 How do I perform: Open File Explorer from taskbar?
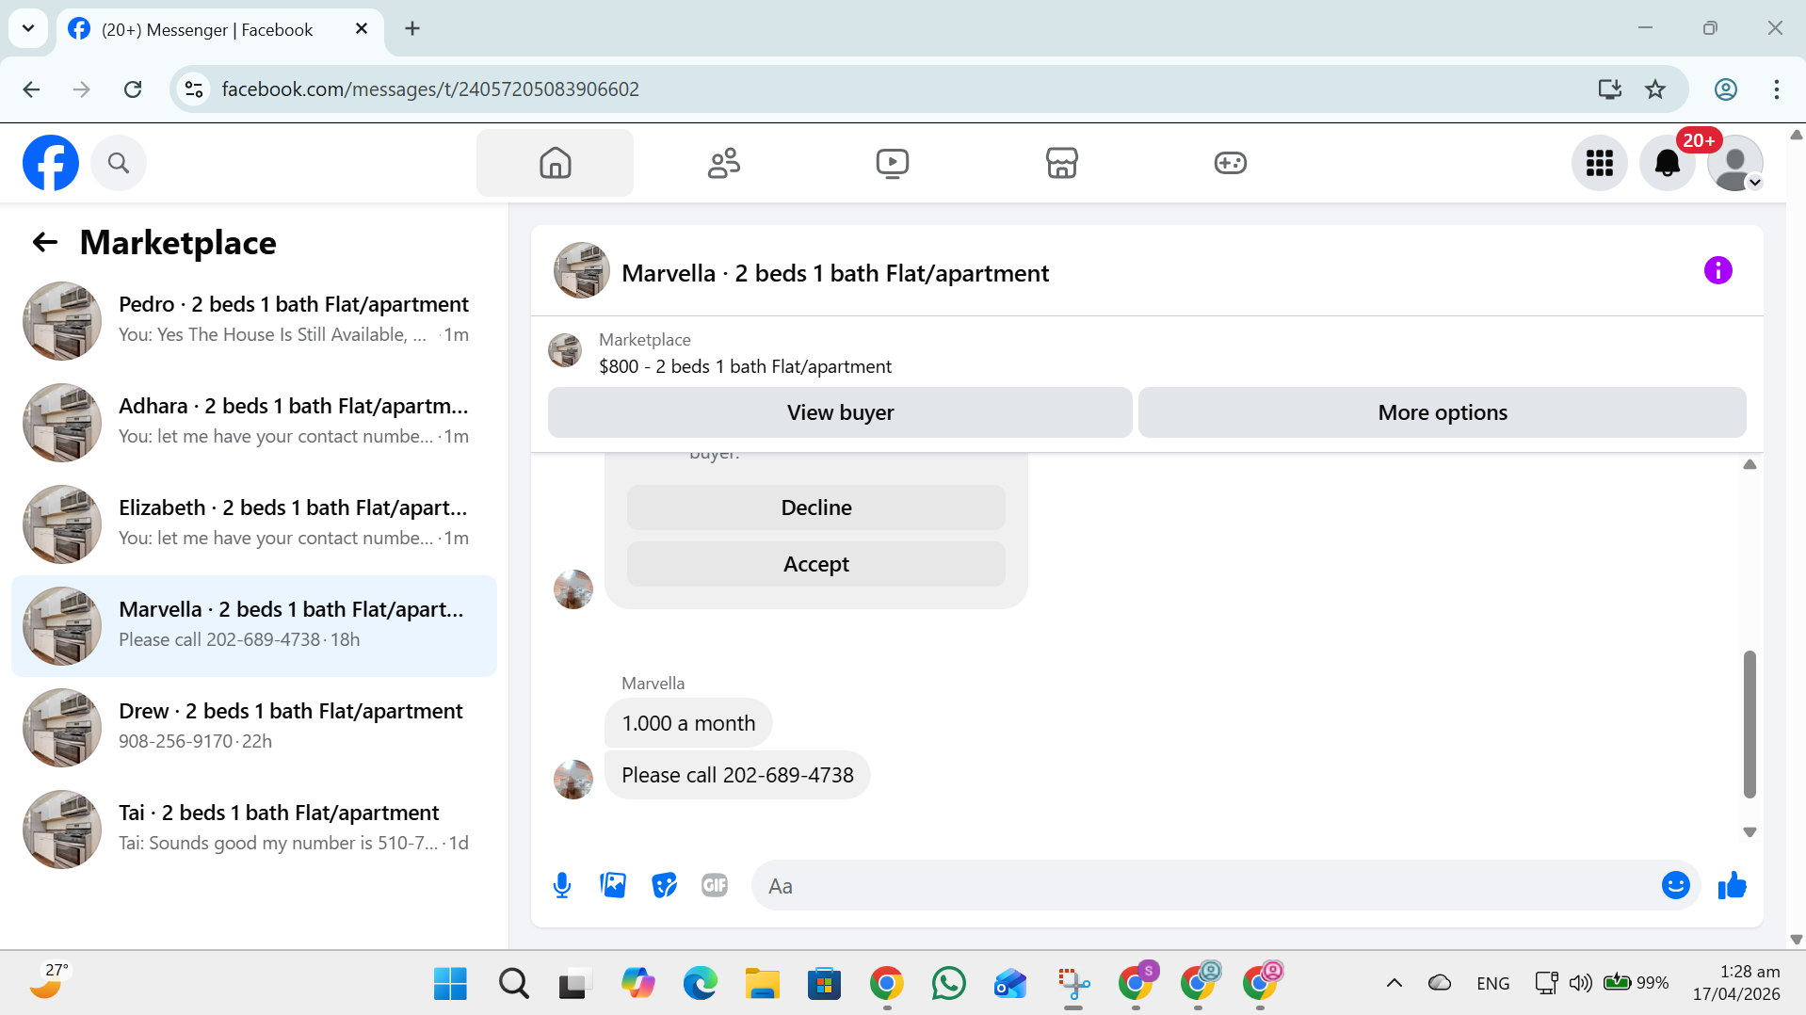click(762, 983)
